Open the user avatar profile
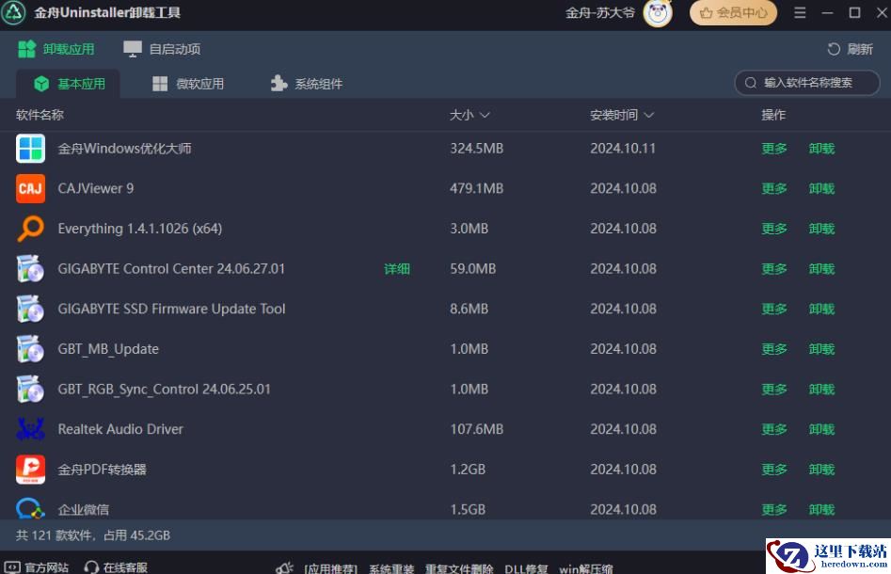Viewport: 891px width, 574px height. click(658, 13)
